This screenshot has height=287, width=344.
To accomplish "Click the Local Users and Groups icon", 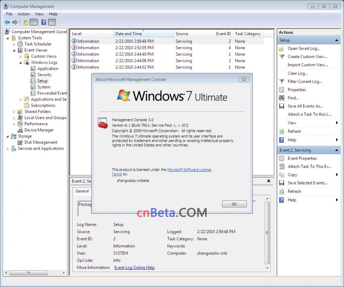I will [x=20, y=118].
